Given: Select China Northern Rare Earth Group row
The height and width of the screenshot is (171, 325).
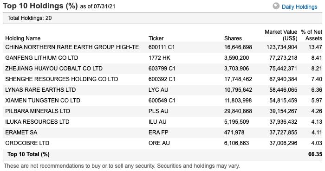Looking at the screenshot, I should [x=162, y=47].
